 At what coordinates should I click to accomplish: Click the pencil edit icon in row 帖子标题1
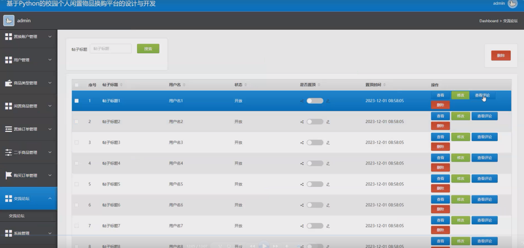[328, 101]
